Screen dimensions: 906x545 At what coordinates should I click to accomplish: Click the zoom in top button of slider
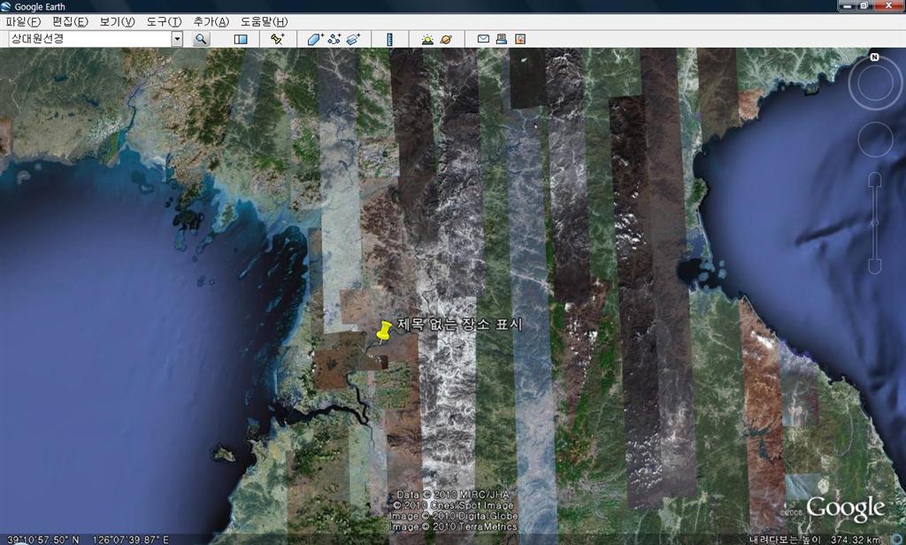875,180
